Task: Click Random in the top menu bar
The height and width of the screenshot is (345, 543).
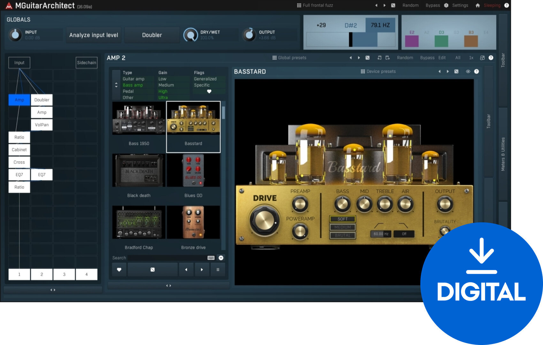Action: click(411, 5)
